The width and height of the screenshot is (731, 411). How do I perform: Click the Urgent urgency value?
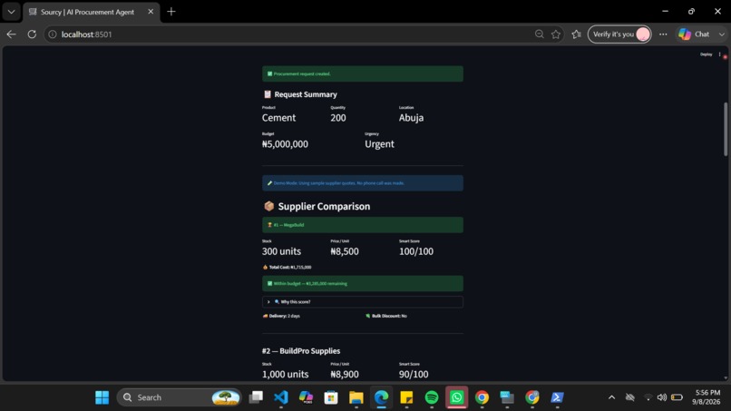pos(379,144)
